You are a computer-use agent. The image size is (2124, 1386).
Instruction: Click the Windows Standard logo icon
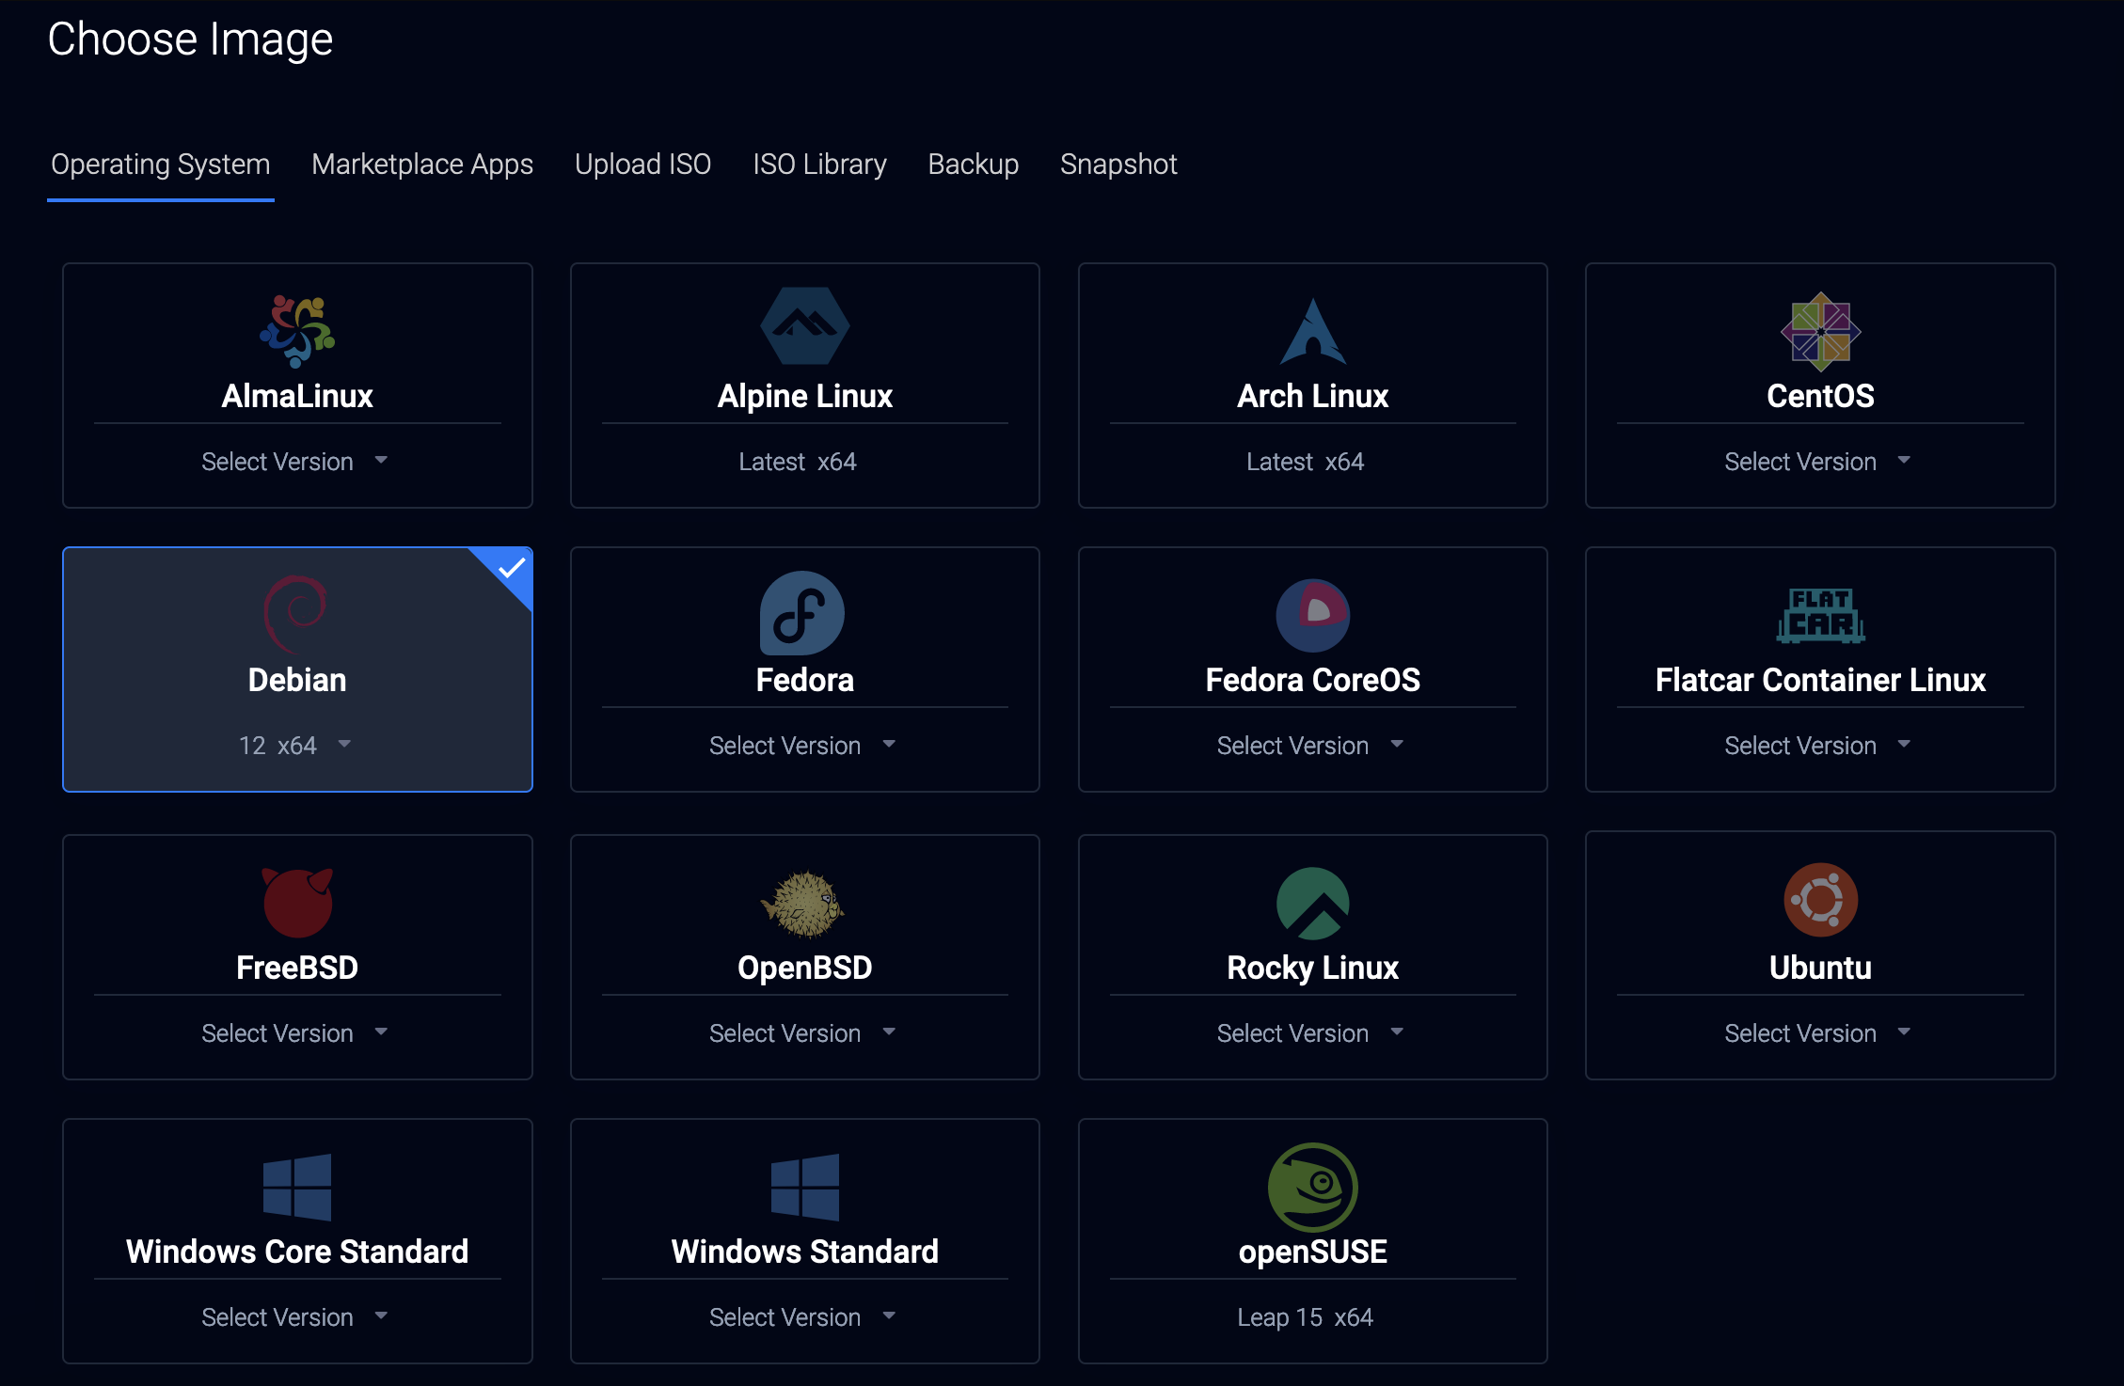pyautogui.click(x=805, y=1187)
